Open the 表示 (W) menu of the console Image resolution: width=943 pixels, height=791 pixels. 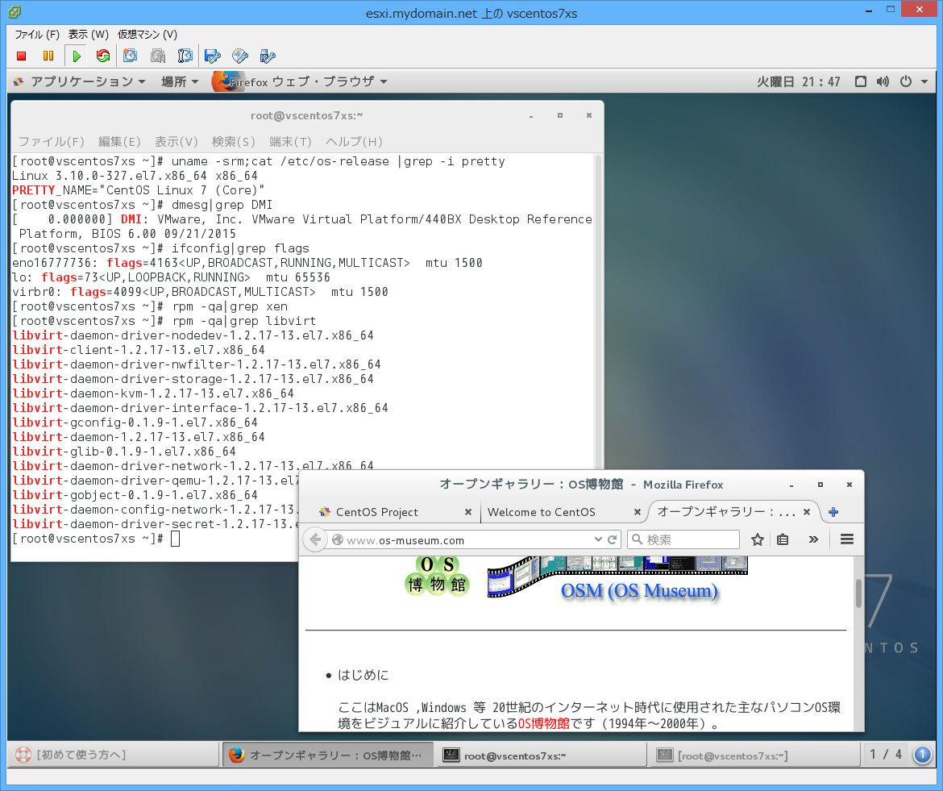pyautogui.click(x=89, y=35)
